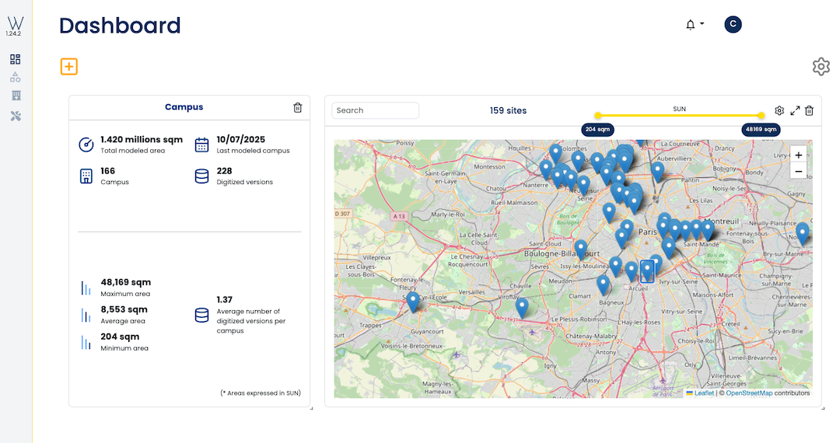Open the dashboard grid icon in sidebar

[16, 60]
